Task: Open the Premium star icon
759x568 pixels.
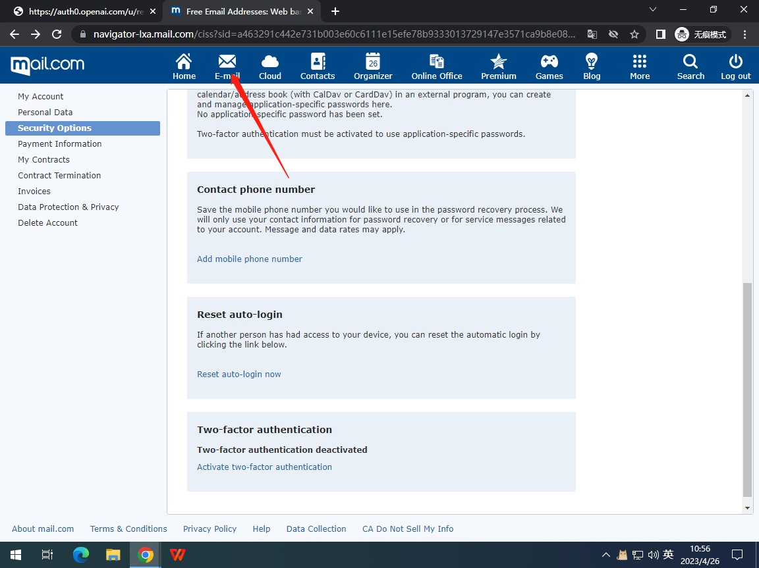Action: [499, 62]
